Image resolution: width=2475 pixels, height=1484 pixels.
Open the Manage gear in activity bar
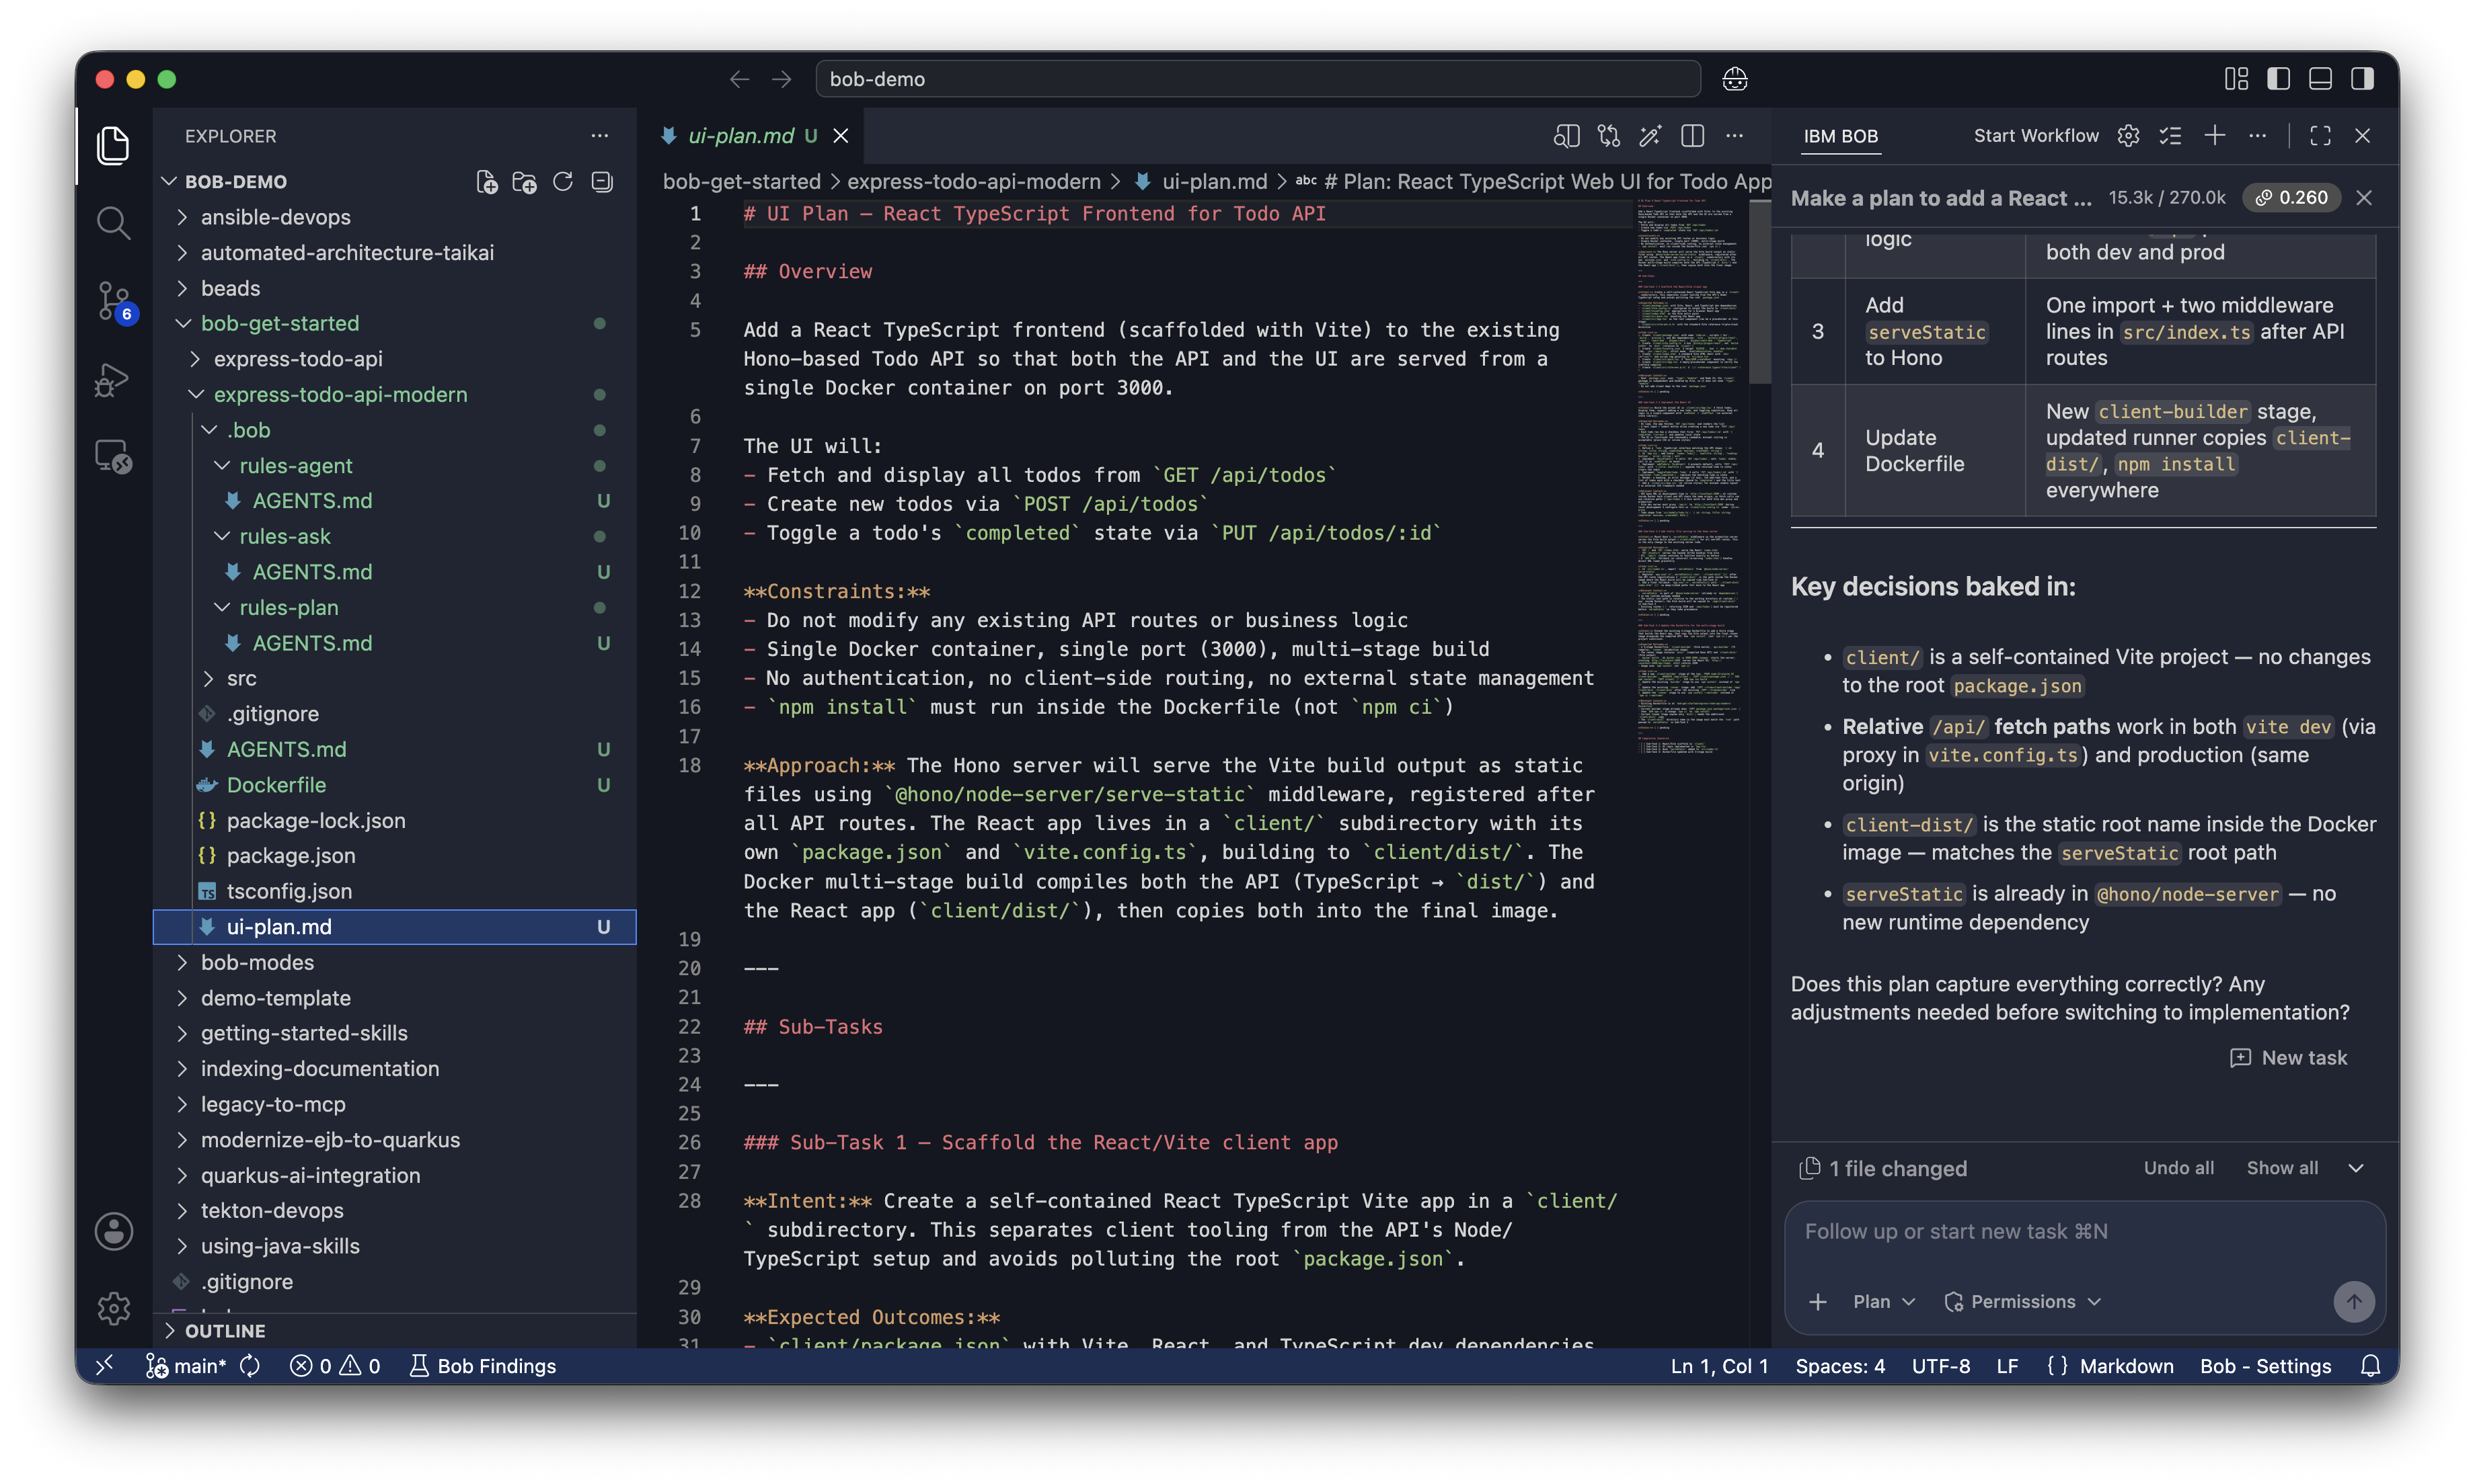click(113, 1307)
